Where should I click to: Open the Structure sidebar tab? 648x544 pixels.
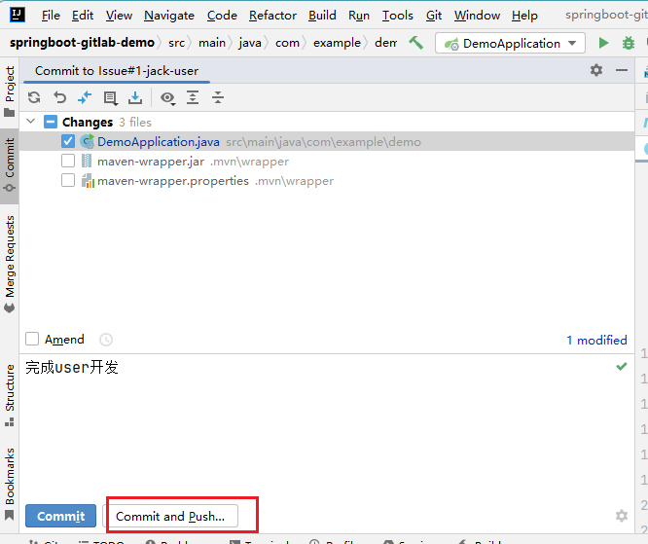click(x=9, y=395)
